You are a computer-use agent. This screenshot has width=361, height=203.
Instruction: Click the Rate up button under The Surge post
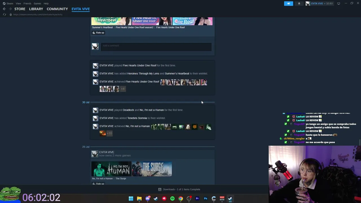[98, 184]
